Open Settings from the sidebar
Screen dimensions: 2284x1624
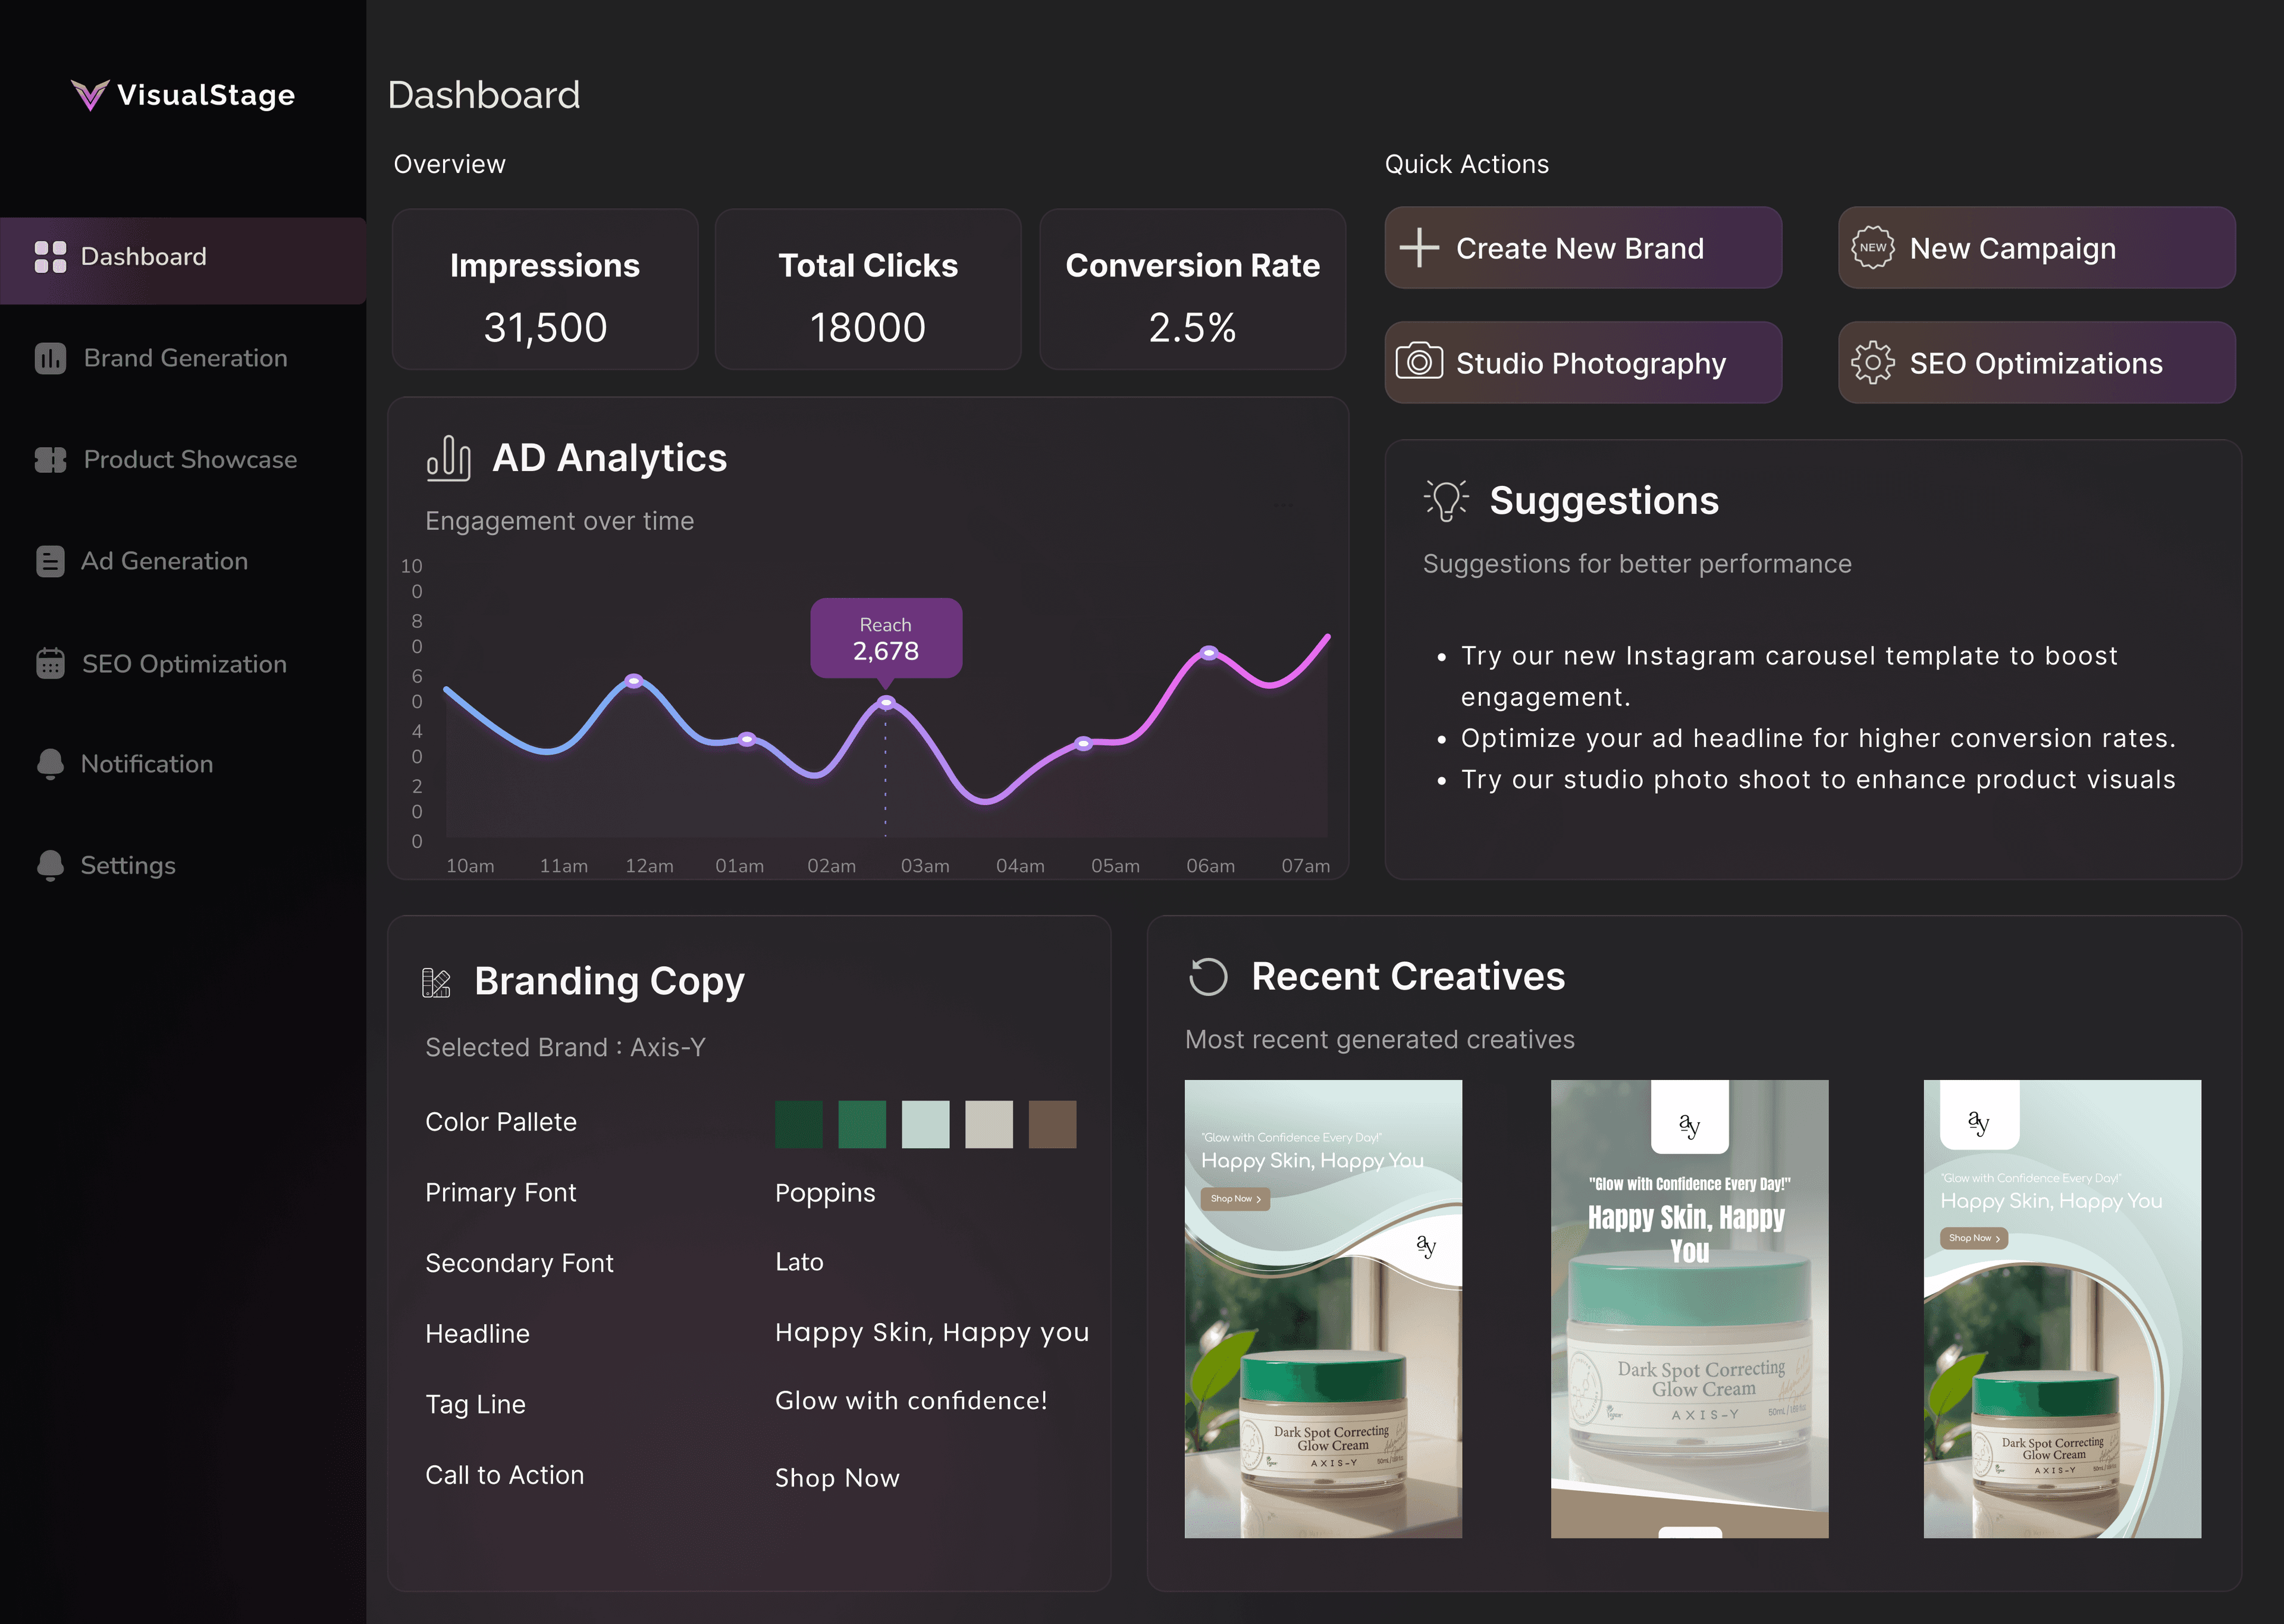[x=127, y=865]
